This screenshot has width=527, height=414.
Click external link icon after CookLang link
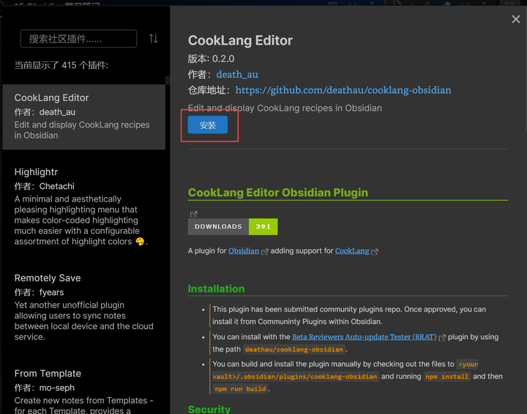[x=375, y=251]
